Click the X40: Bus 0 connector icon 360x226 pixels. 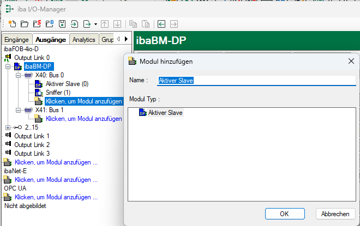[x=28, y=75]
